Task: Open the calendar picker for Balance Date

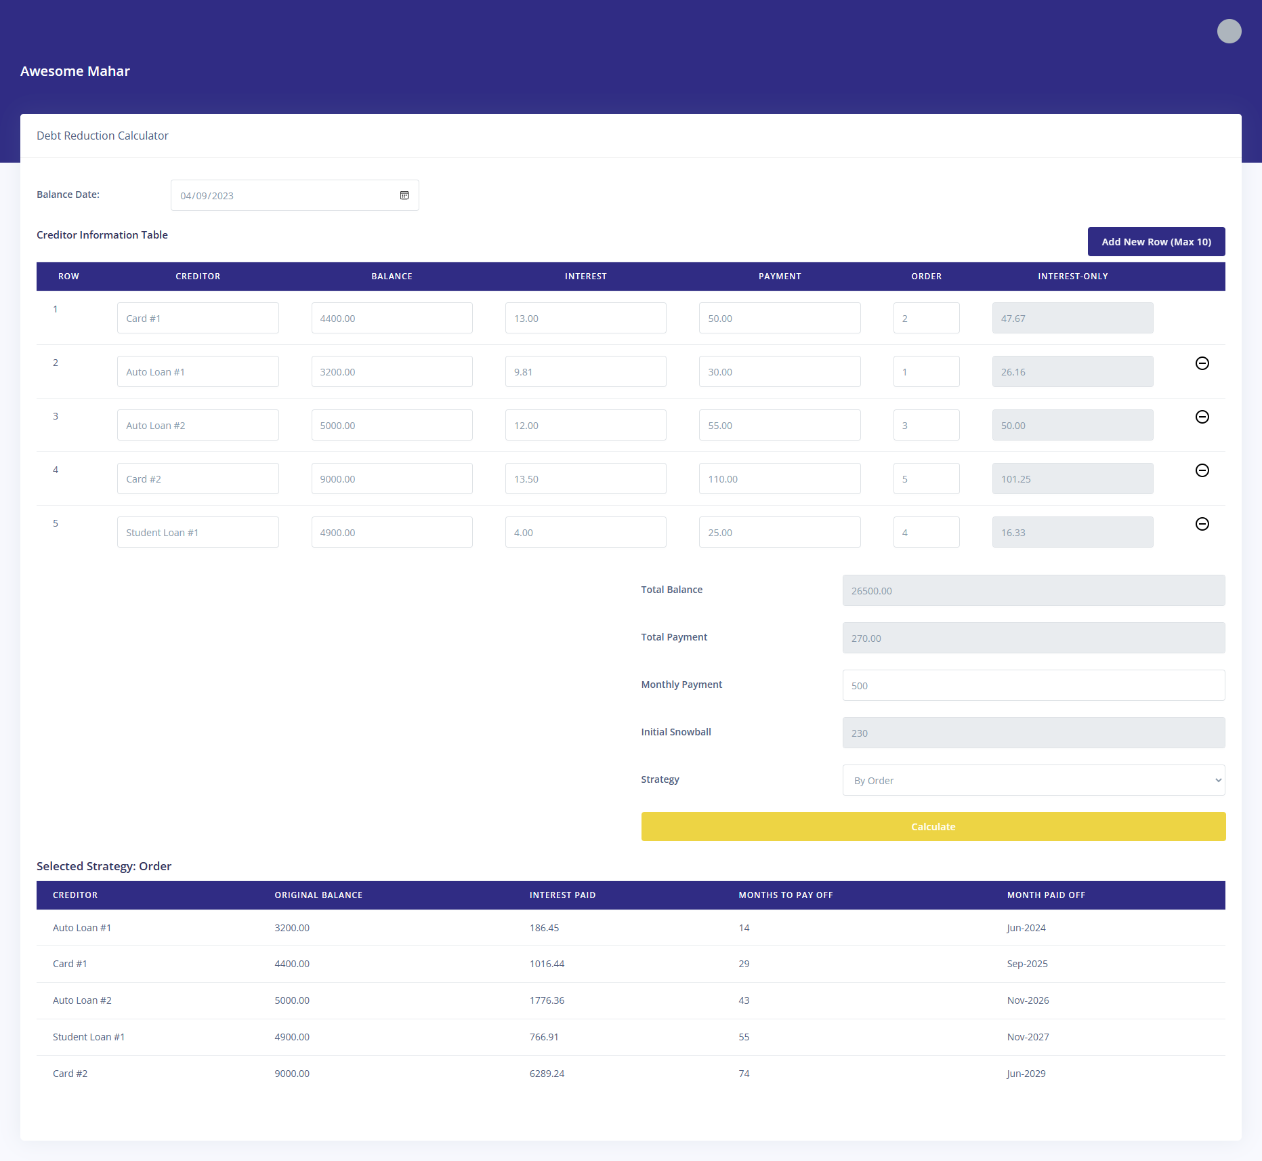Action: coord(404,195)
